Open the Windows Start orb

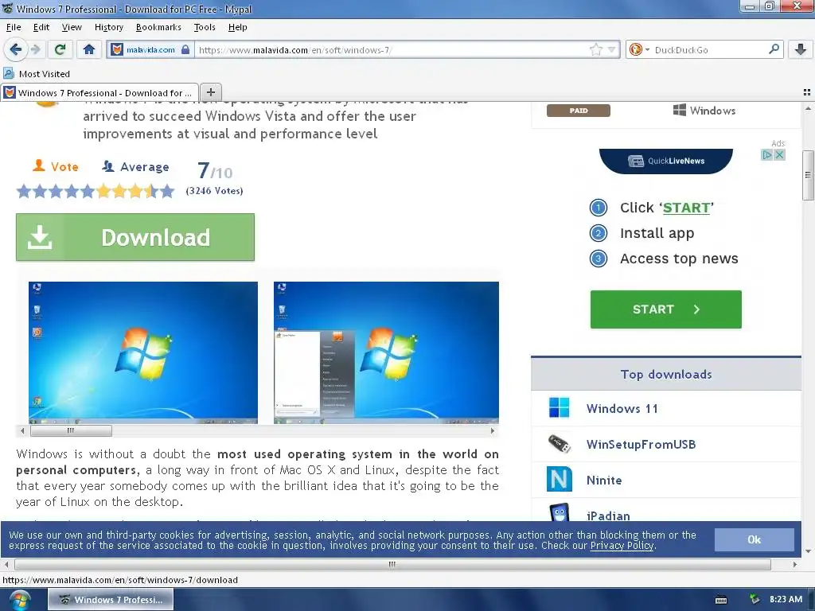(19, 600)
